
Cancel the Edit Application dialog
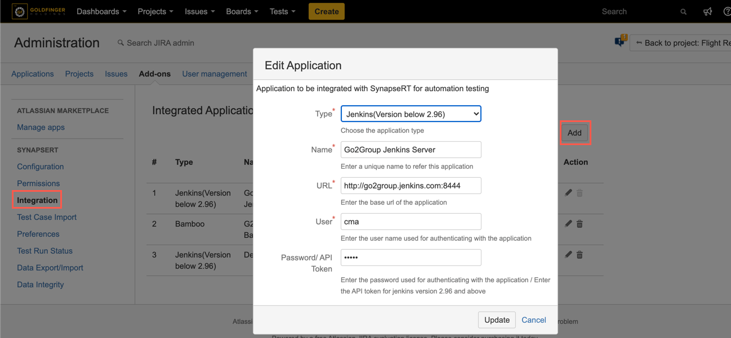(533, 320)
